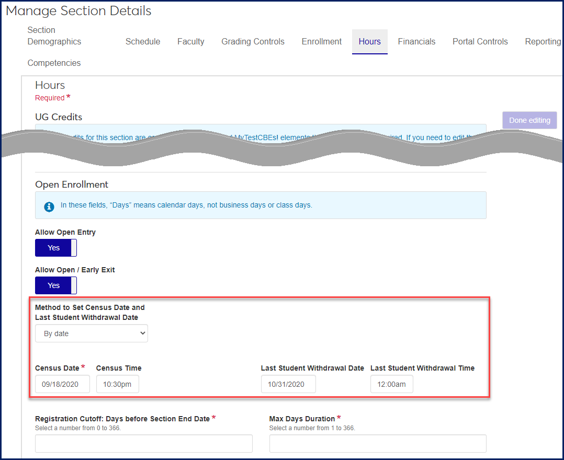Go to the Section Demographics tab

click(54, 36)
